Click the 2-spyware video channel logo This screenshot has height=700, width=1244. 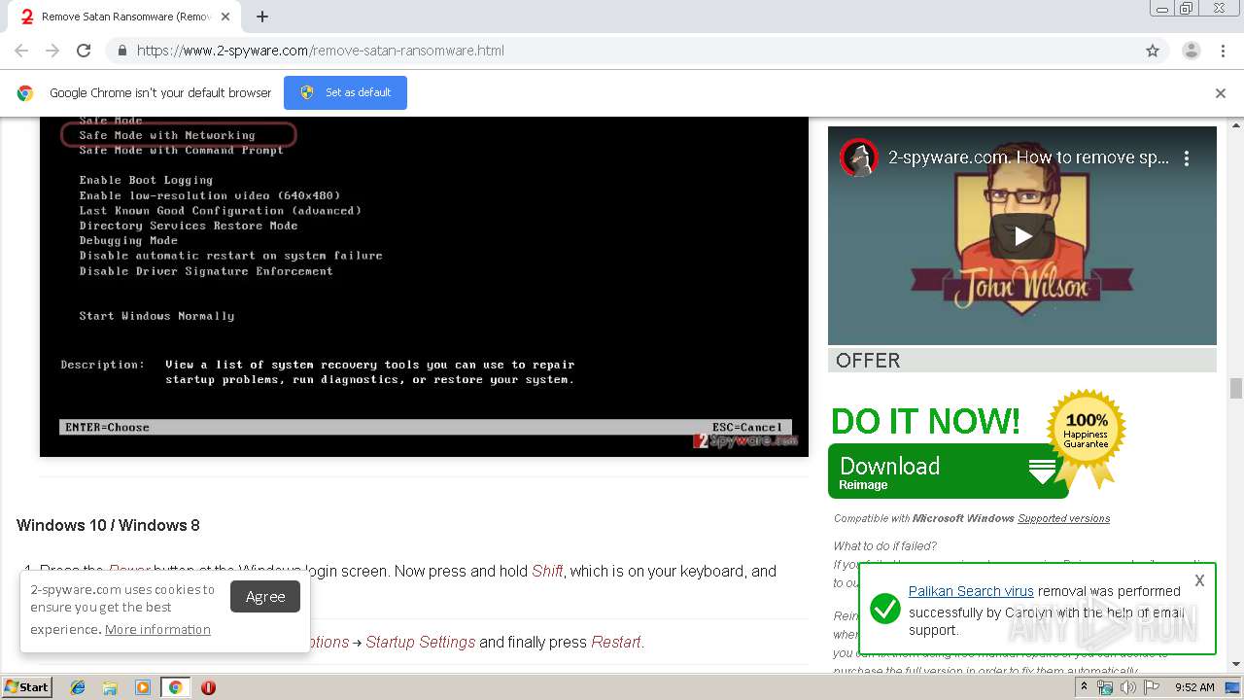(x=859, y=157)
